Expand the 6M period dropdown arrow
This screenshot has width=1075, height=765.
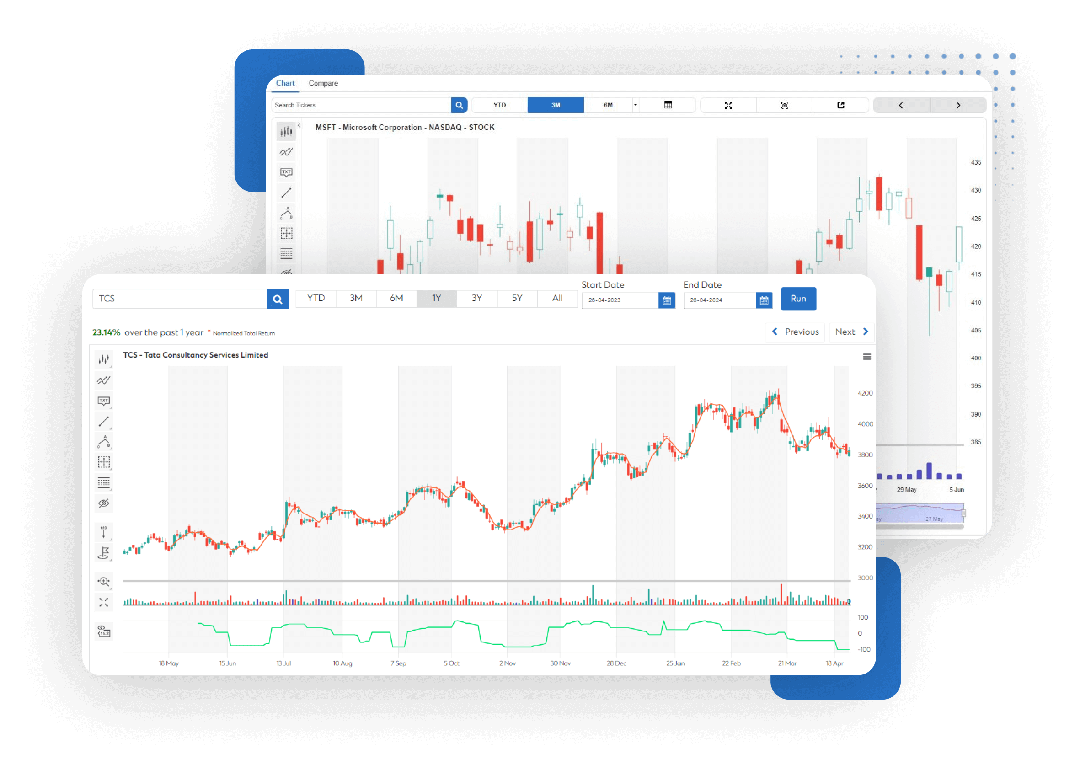[x=636, y=105]
